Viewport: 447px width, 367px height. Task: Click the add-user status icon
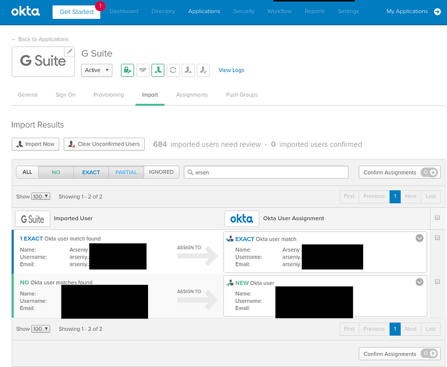(x=188, y=70)
